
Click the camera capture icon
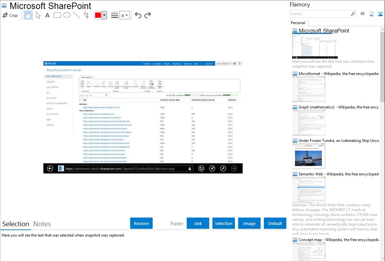click(363, 14)
